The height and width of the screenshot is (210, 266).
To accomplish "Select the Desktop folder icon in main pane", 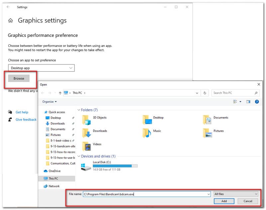I will 147,120.
